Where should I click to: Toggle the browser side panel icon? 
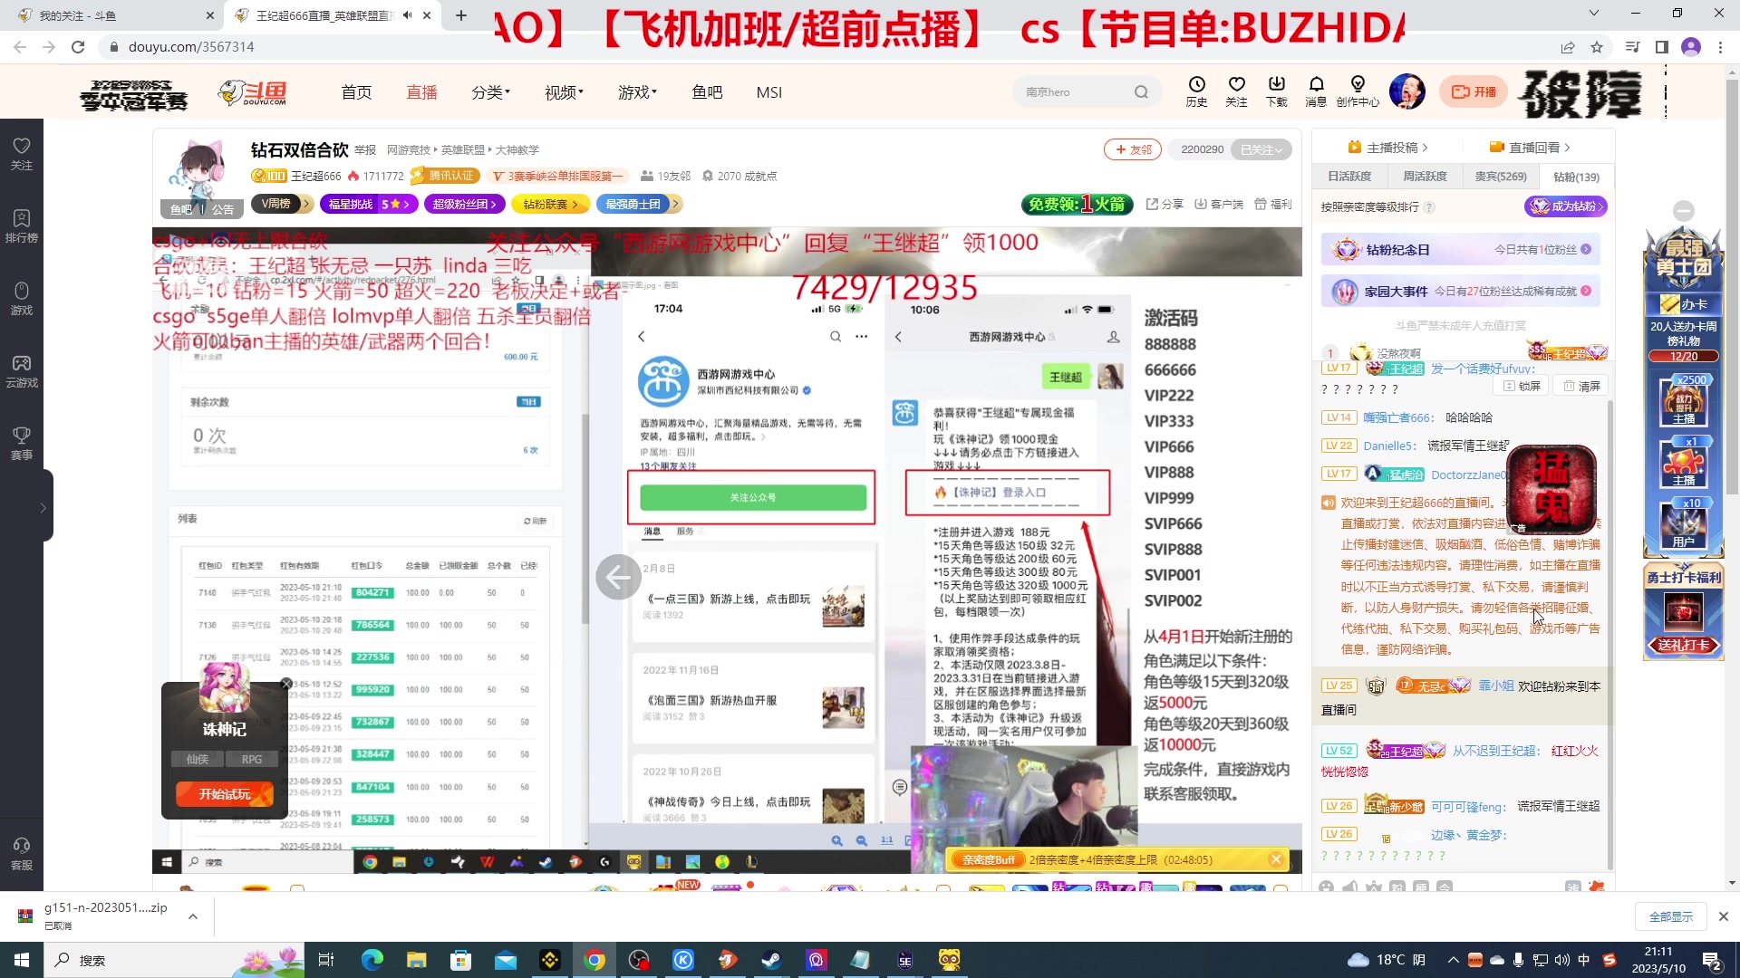point(1661,47)
